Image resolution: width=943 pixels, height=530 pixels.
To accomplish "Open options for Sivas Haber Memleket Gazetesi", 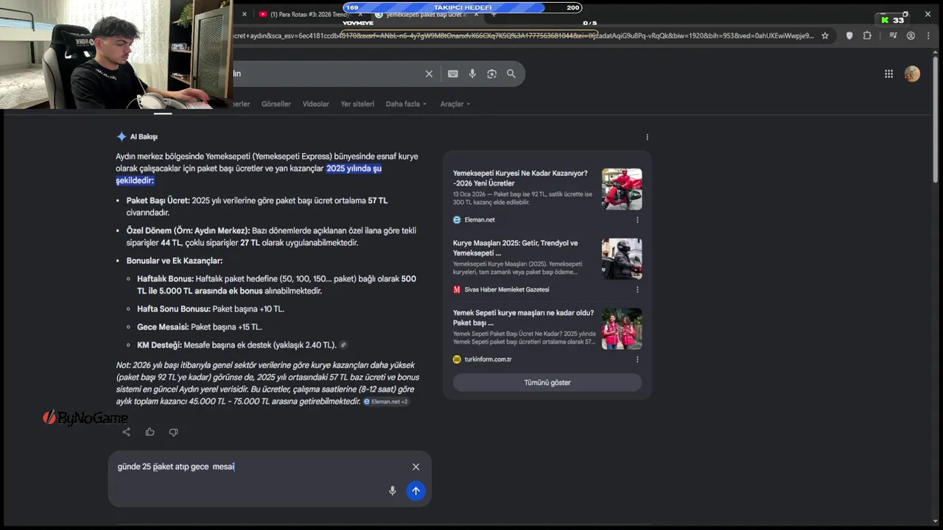I will pyautogui.click(x=637, y=290).
